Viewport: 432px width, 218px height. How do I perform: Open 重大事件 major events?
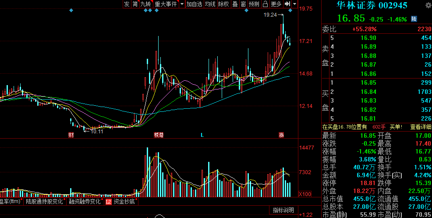[166, 4]
